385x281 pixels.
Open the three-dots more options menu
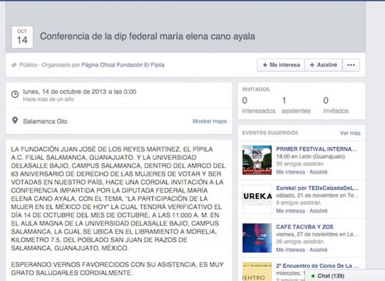point(351,65)
